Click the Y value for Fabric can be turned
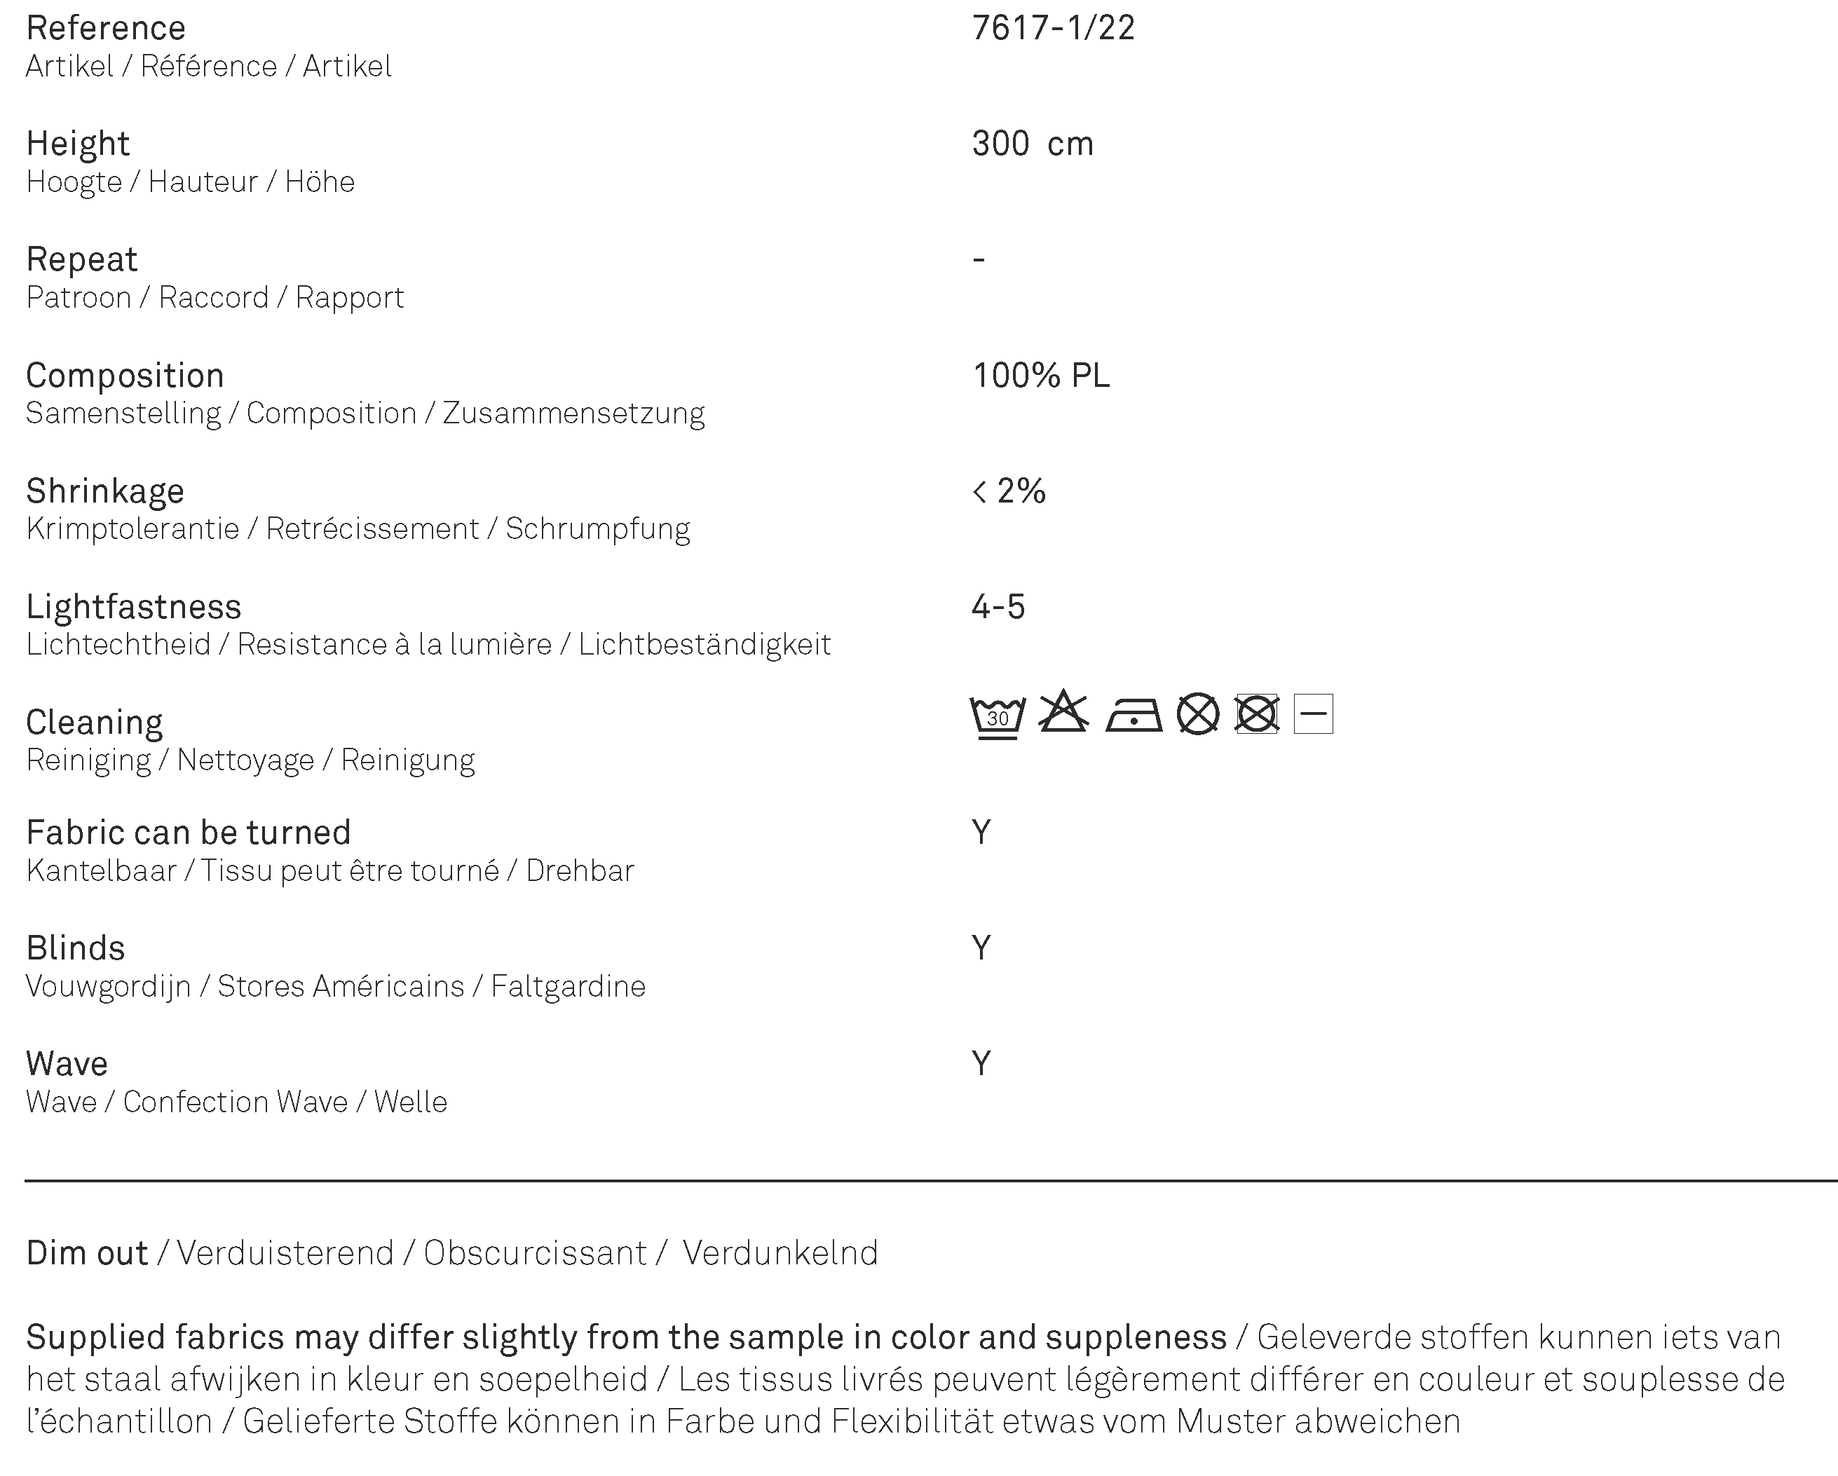1838x1476 pixels. [x=981, y=833]
